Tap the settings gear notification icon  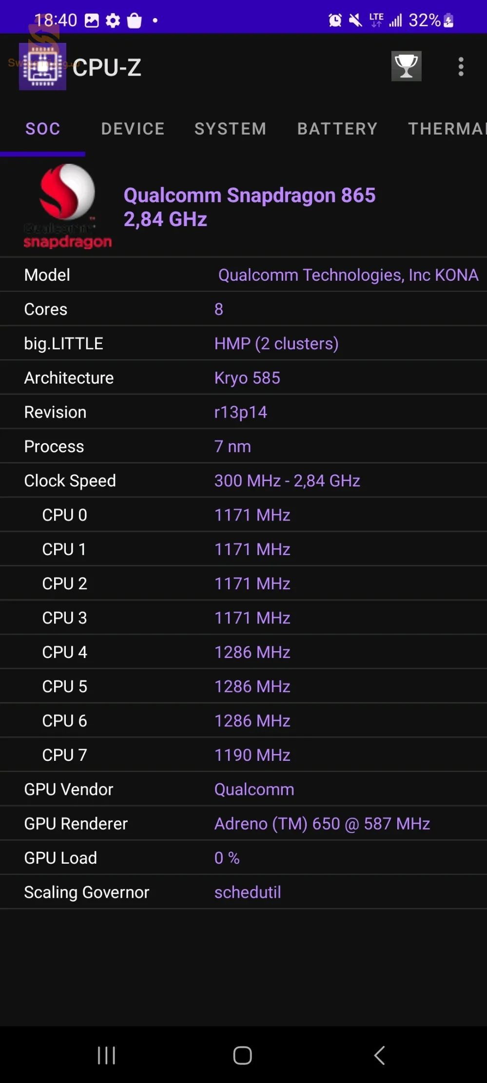click(x=113, y=20)
